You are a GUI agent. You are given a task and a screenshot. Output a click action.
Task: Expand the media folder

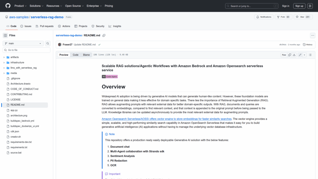(4, 73)
